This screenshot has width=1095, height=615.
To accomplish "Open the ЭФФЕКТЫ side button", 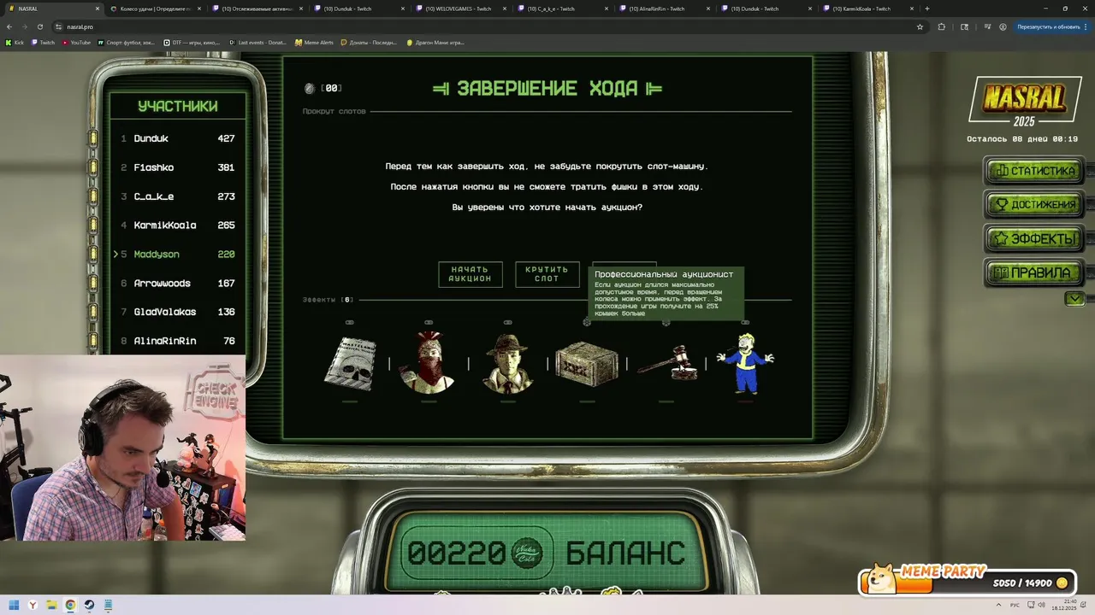I will tap(1034, 239).
